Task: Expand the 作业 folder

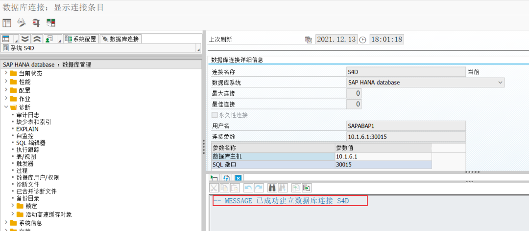Action: 6,99
